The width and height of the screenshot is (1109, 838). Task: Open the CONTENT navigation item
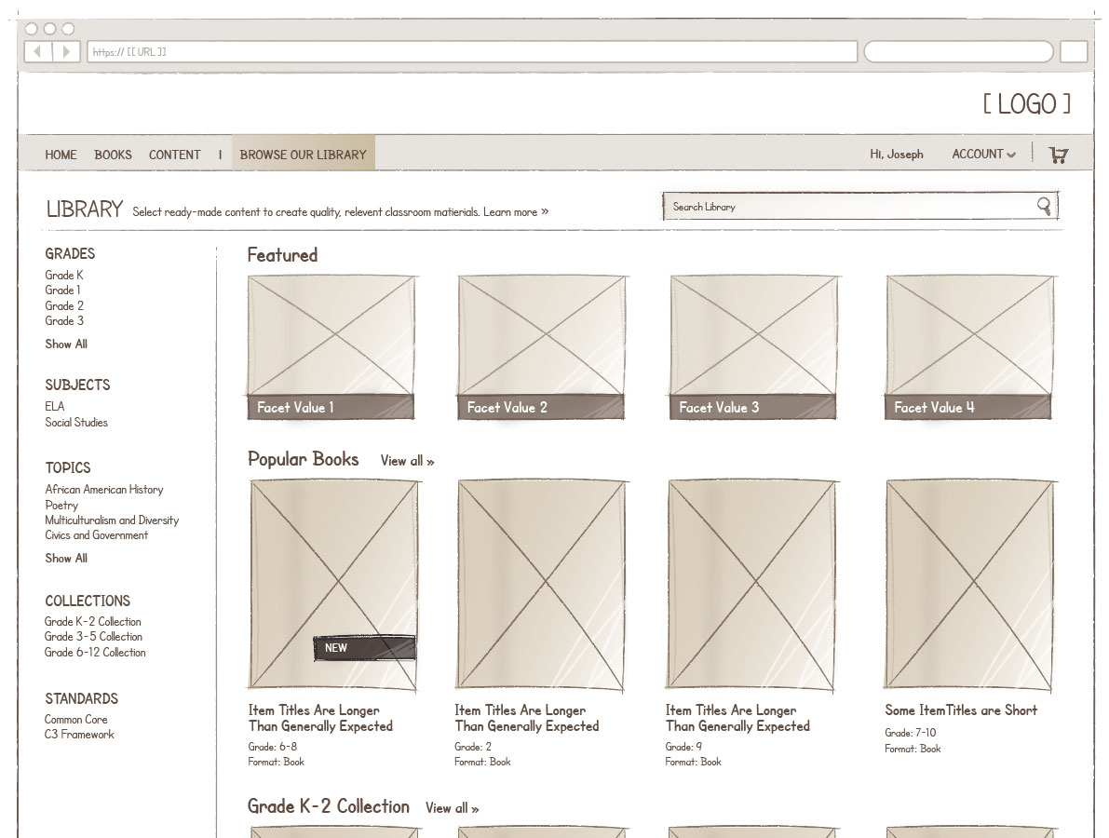[174, 155]
